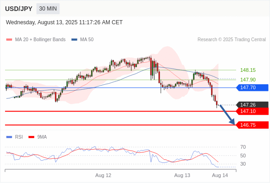Viewport: 270px width, 183px height.
Task: Click the USD/JPY pair title
Action: [x=19, y=9]
